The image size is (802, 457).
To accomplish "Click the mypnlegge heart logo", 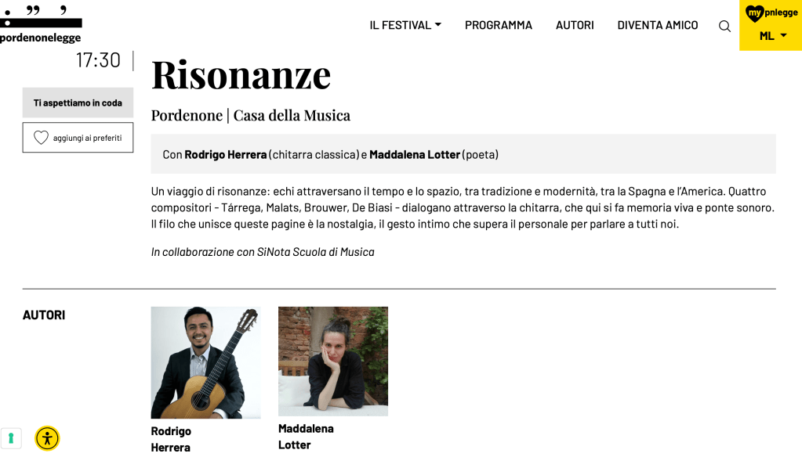I will pos(771,13).
